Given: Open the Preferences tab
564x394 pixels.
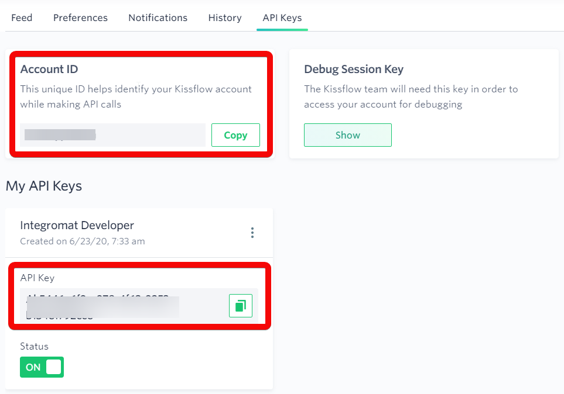Looking at the screenshot, I should click(x=80, y=18).
